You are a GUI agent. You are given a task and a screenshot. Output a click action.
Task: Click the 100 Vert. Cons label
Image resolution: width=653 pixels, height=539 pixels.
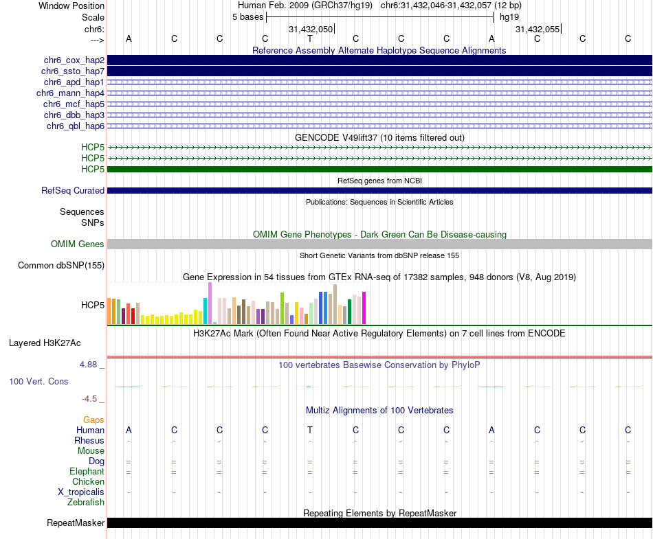point(38,381)
